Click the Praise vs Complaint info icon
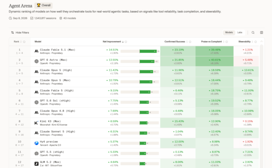 coord(227,42)
